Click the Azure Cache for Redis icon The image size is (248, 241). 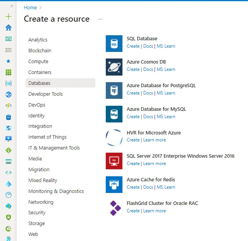tap(114, 185)
